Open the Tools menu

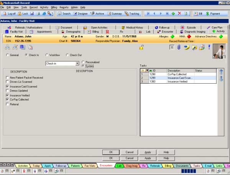[x=24, y=7]
